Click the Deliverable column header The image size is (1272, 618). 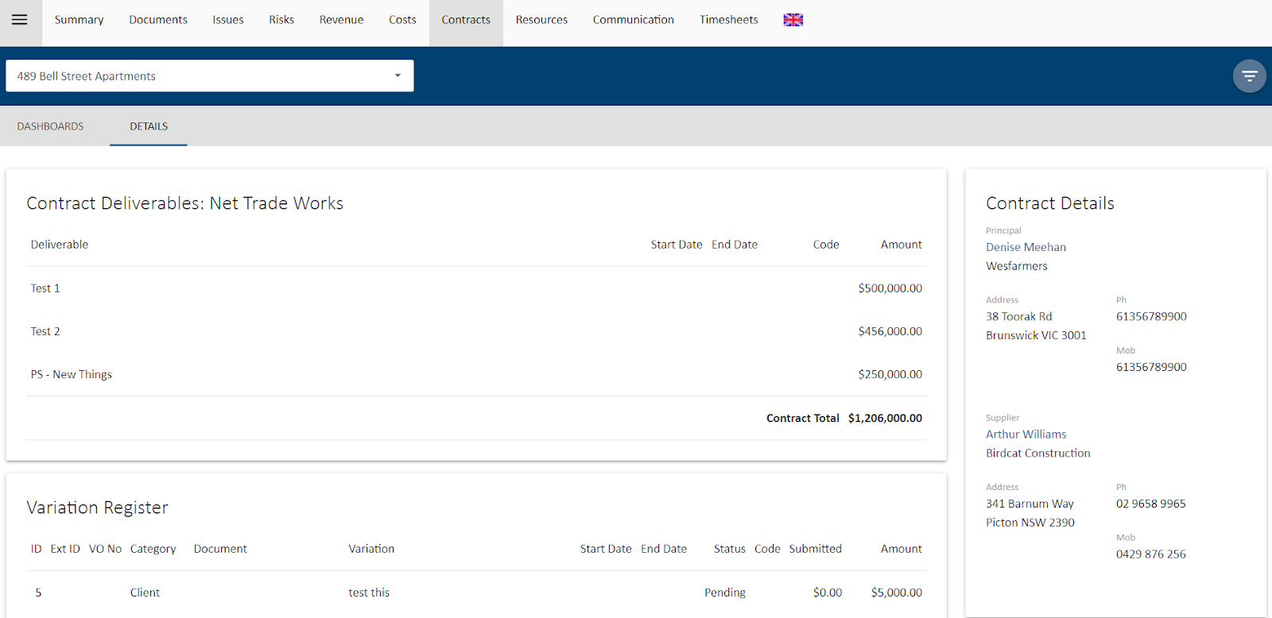(59, 245)
